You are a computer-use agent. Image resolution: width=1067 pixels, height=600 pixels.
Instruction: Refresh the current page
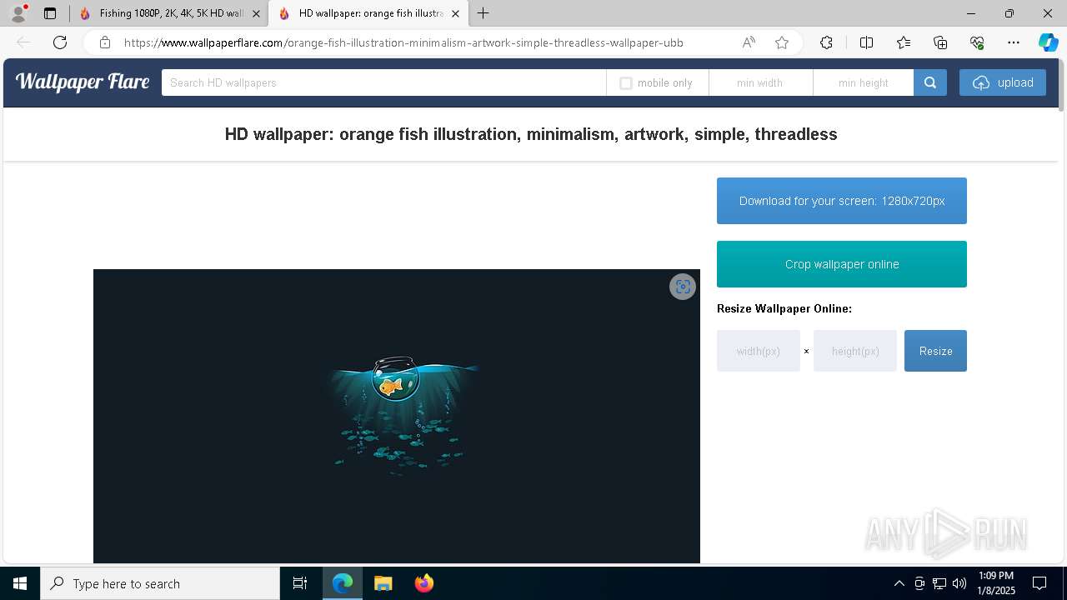tap(60, 42)
